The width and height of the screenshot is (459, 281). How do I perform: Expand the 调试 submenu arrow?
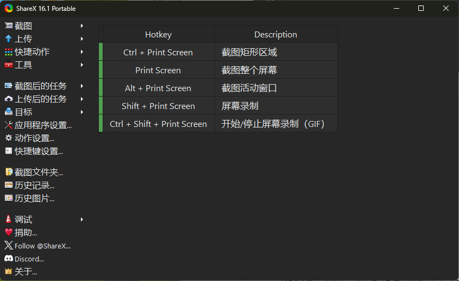pyautogui.click(x=82, y=220)
